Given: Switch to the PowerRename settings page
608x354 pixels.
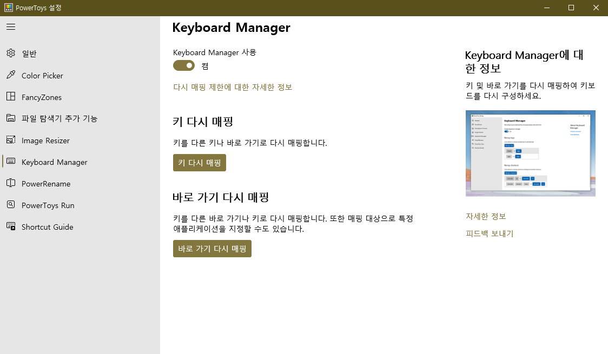Looking at the screenshot, I should 46,183.
